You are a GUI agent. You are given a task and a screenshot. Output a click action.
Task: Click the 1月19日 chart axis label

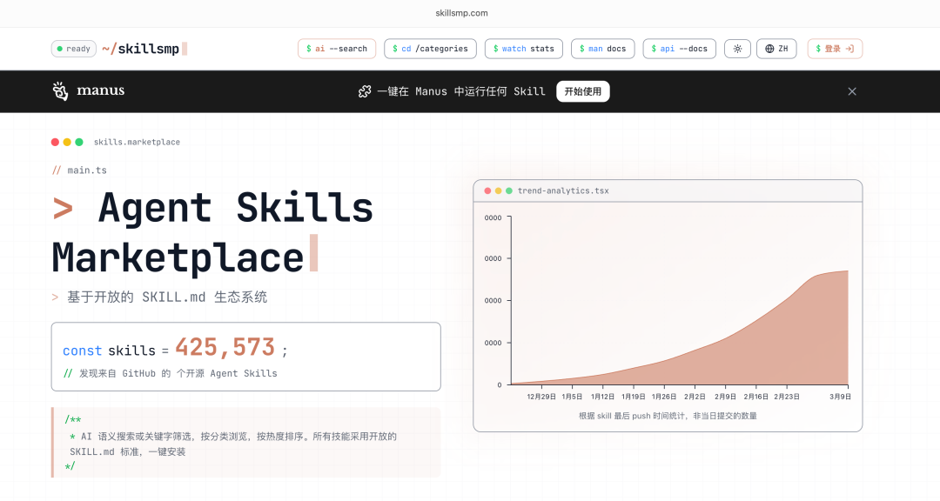[x=633, y=397]
